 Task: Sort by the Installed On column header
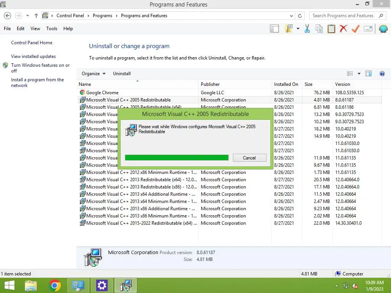click(x=287, y=84)
